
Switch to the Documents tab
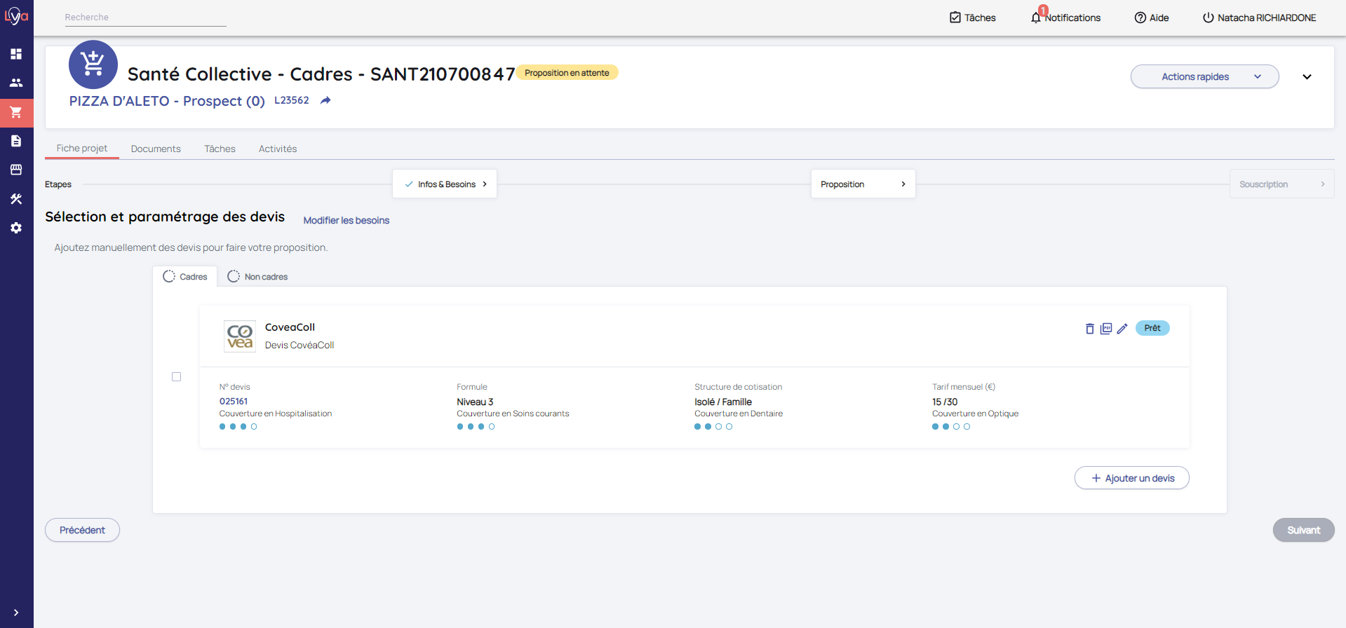pyautogui.click(x=156, y=149)
